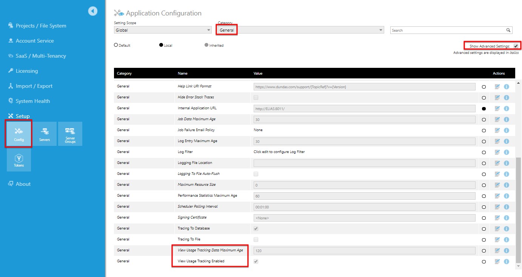Collapse the left navigation sidebar
This screenshot has height=277, width=522.
(x=92, y=11)
